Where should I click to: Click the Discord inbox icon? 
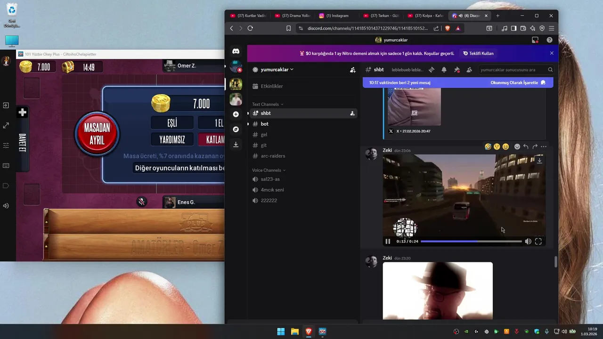coord(535,40)
